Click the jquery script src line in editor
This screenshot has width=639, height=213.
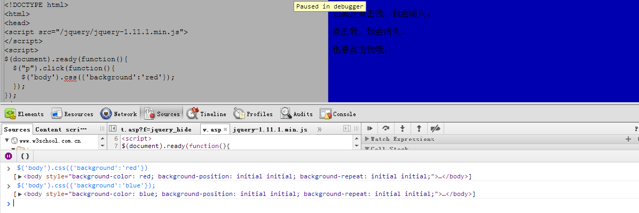96,32
